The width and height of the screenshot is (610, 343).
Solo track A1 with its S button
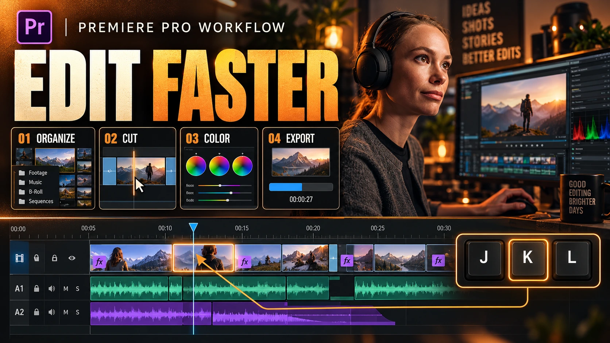(78, 289)
